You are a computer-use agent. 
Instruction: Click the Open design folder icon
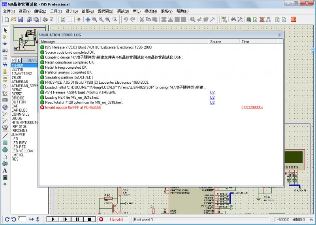click(x=13, y=19)
